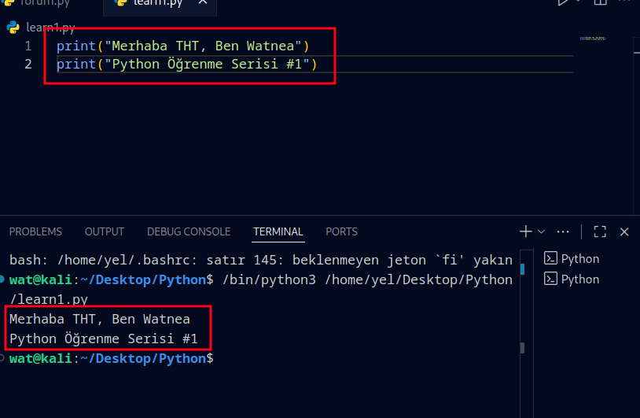Click learn1.py in the breadcrumb bar

pyautogui.click(x=50, y=28)
